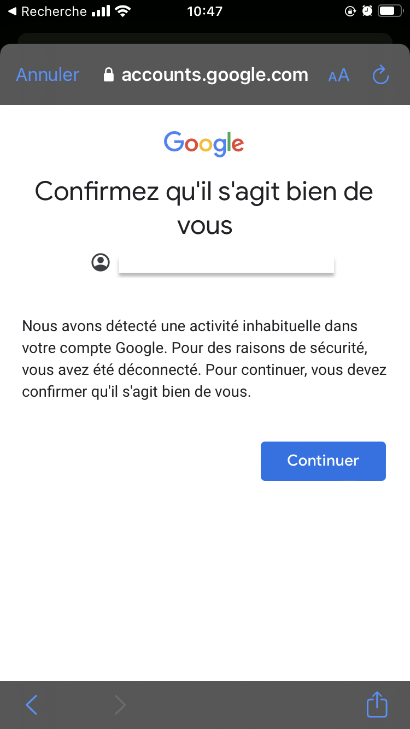Click the Google logo
Screen dimensions: 410x729
pyautogui.click(x=204, y=144)
